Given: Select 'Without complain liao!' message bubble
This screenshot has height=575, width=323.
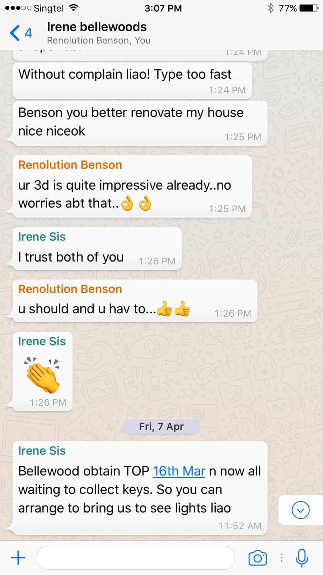Looking at the screenshot, I should tap(132, 80).
